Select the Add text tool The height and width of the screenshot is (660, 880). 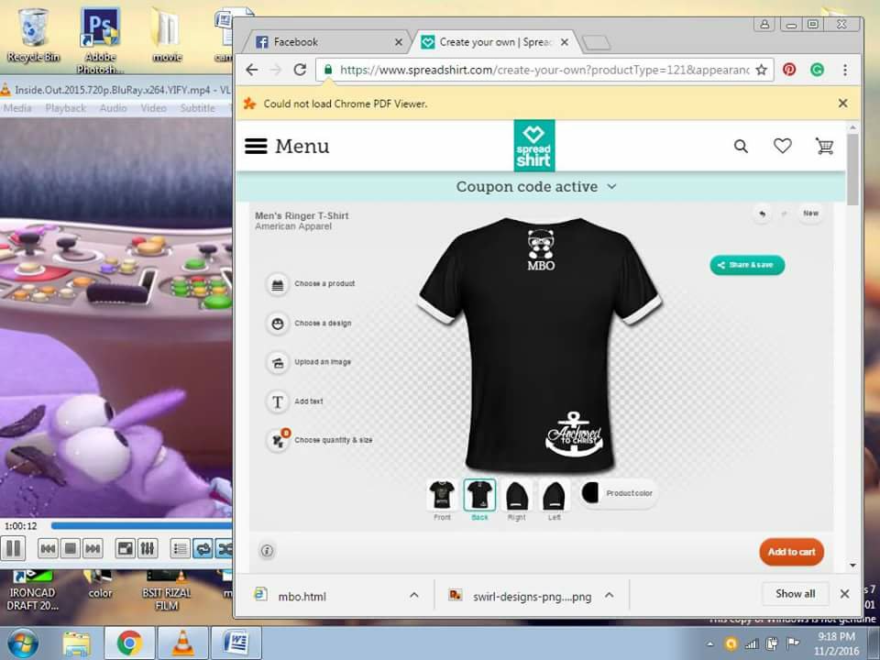tap(294, 401)
